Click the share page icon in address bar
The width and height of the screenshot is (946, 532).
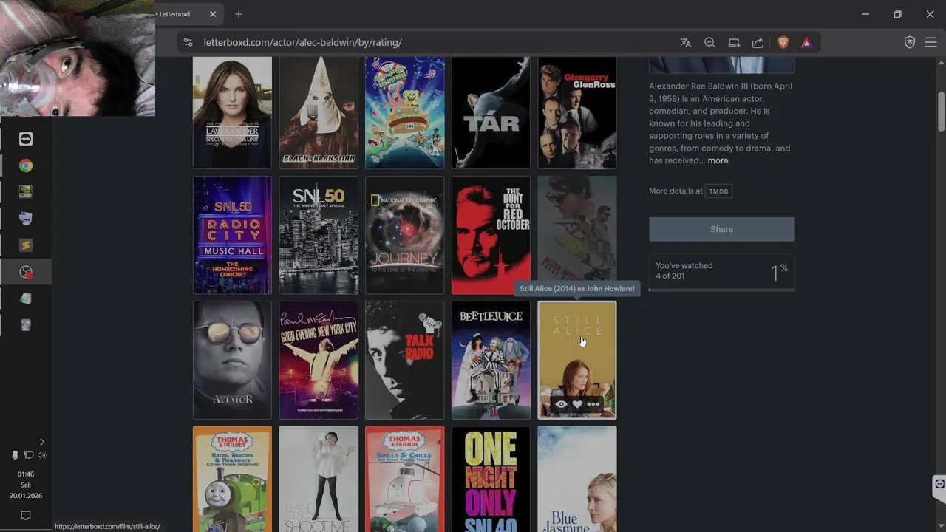click(x=758, y=43)
